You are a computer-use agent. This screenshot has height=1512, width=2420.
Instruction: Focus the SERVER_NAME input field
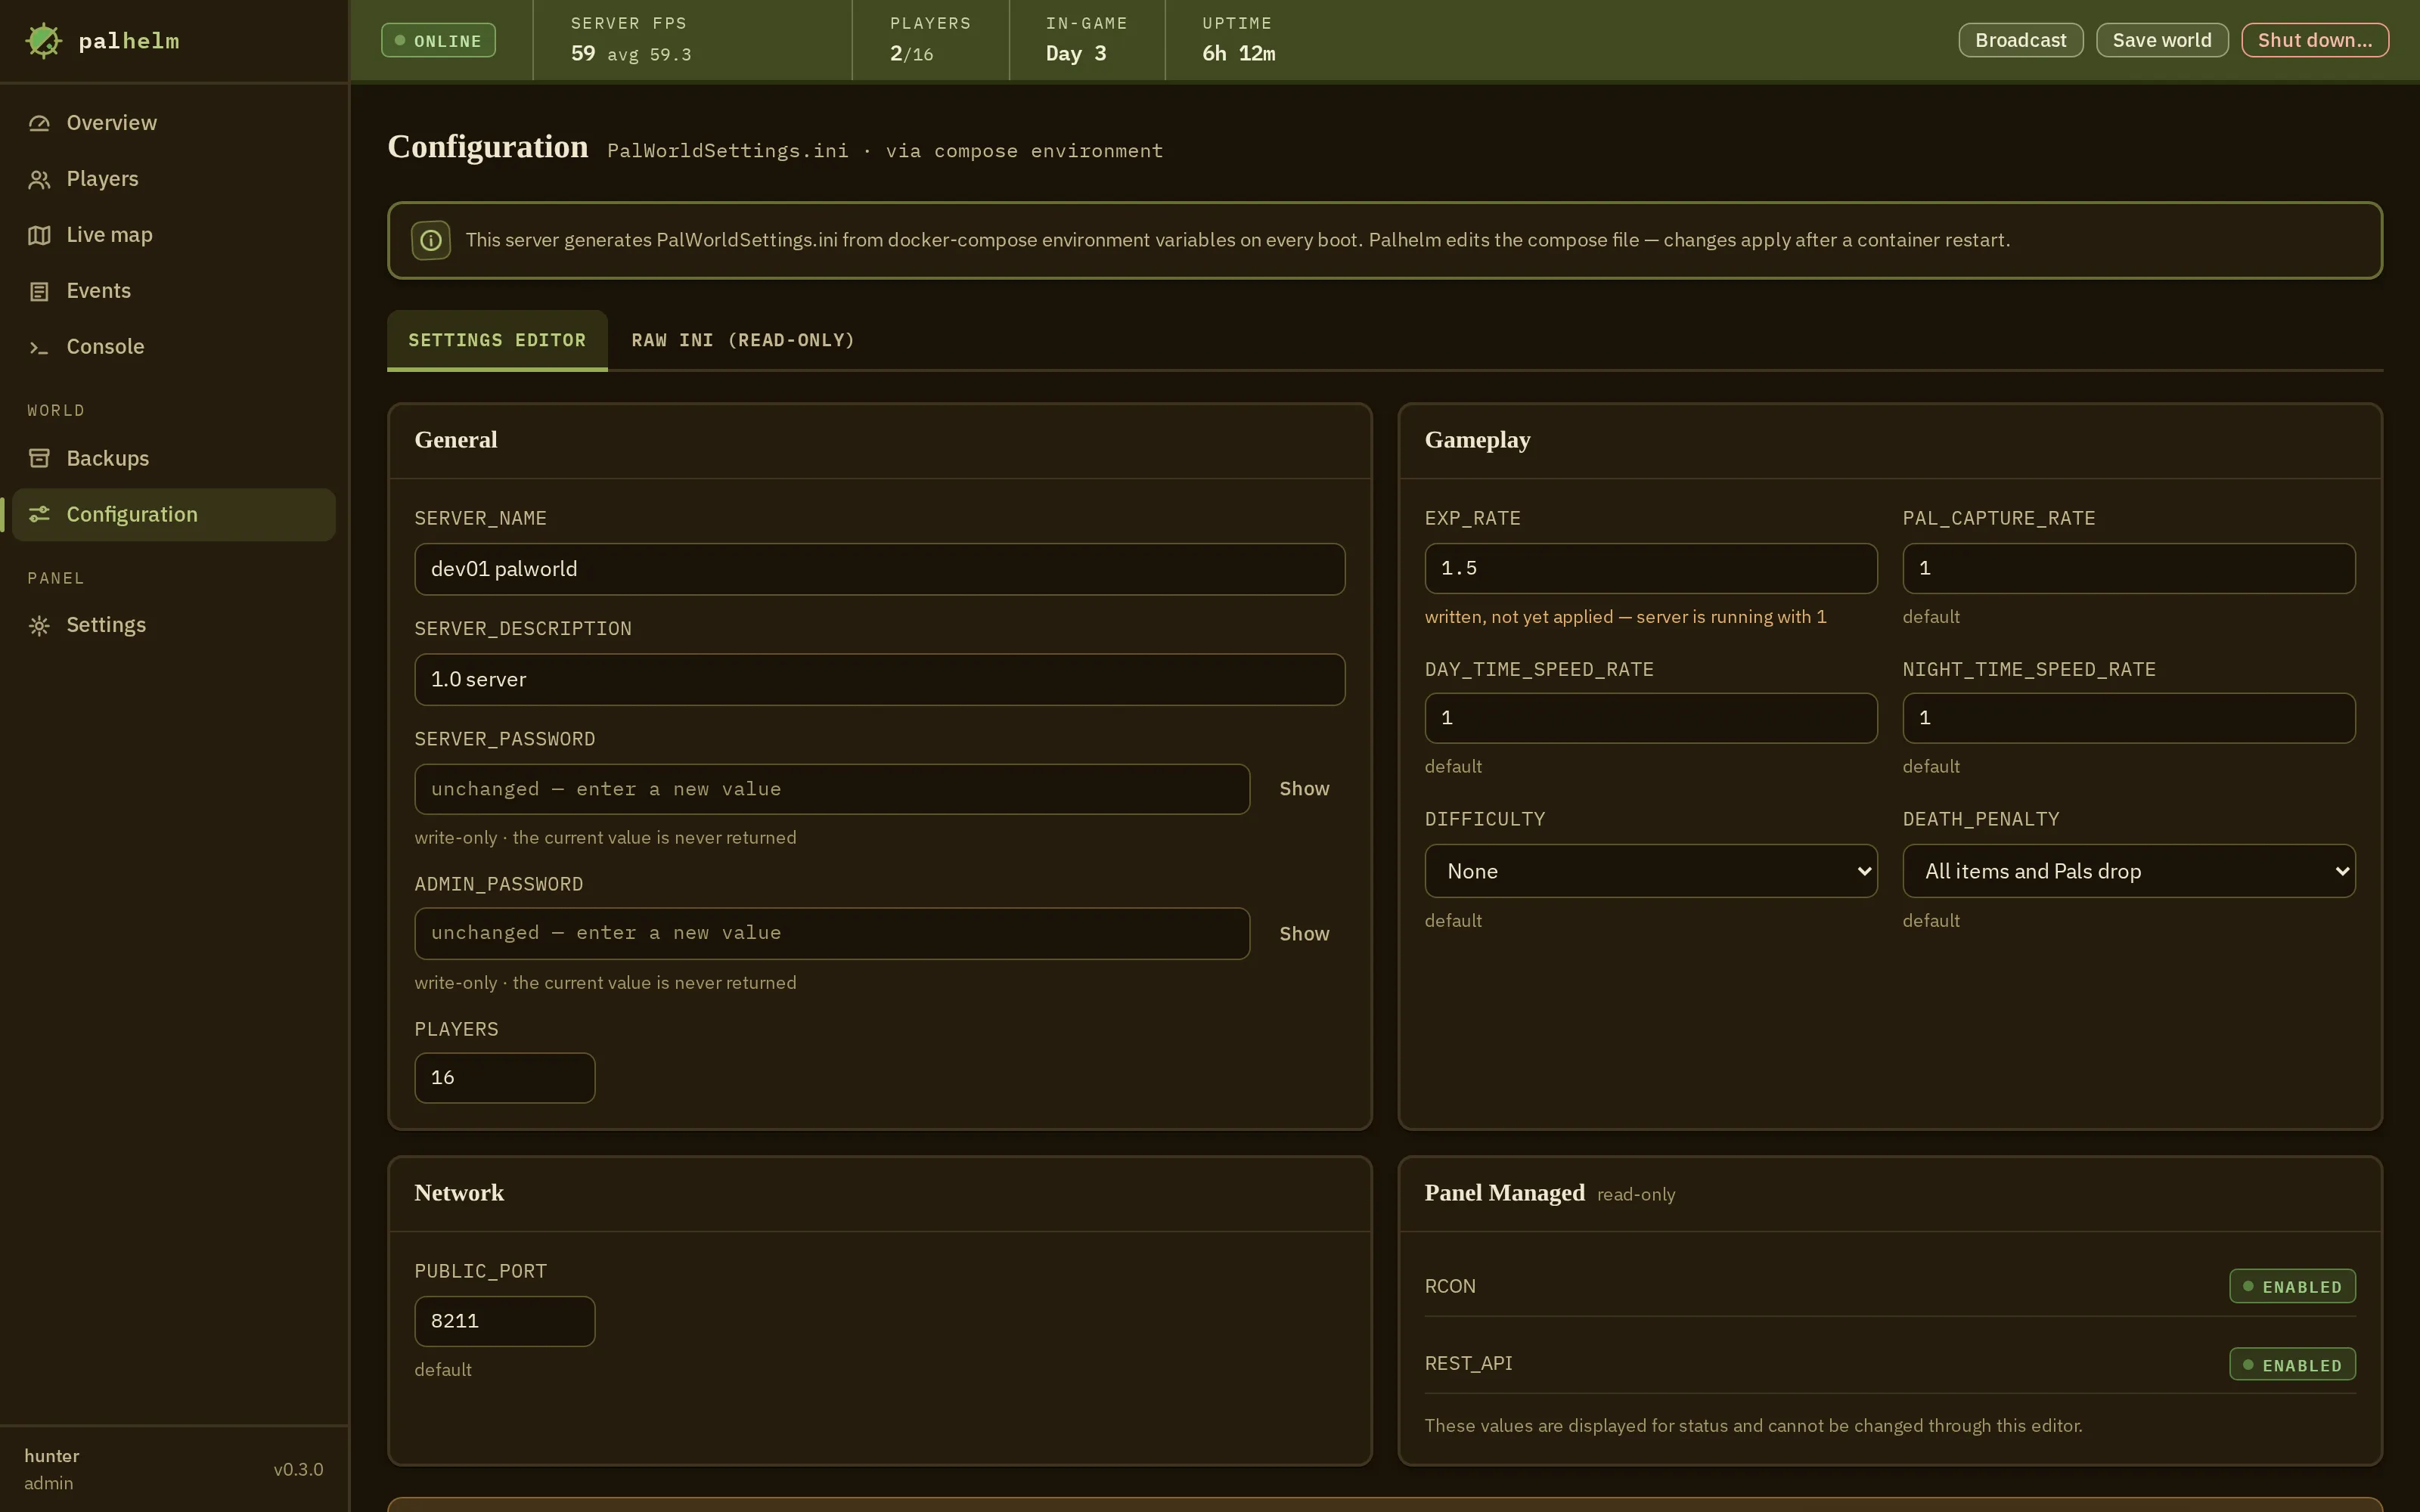click(879, 569)
